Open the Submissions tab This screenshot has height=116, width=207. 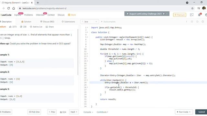68,22
